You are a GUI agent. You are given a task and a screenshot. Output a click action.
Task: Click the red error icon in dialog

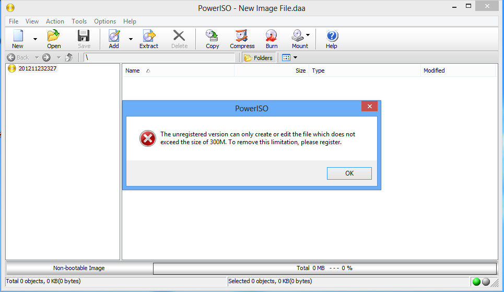(x=147, y=138)
